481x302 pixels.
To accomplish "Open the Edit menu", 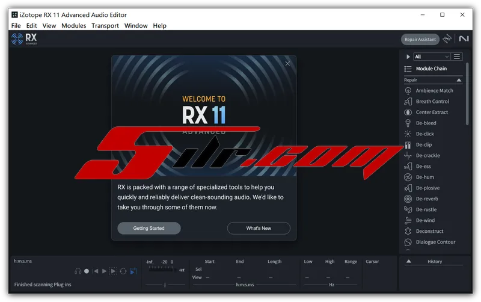I will tap(31, 26).
